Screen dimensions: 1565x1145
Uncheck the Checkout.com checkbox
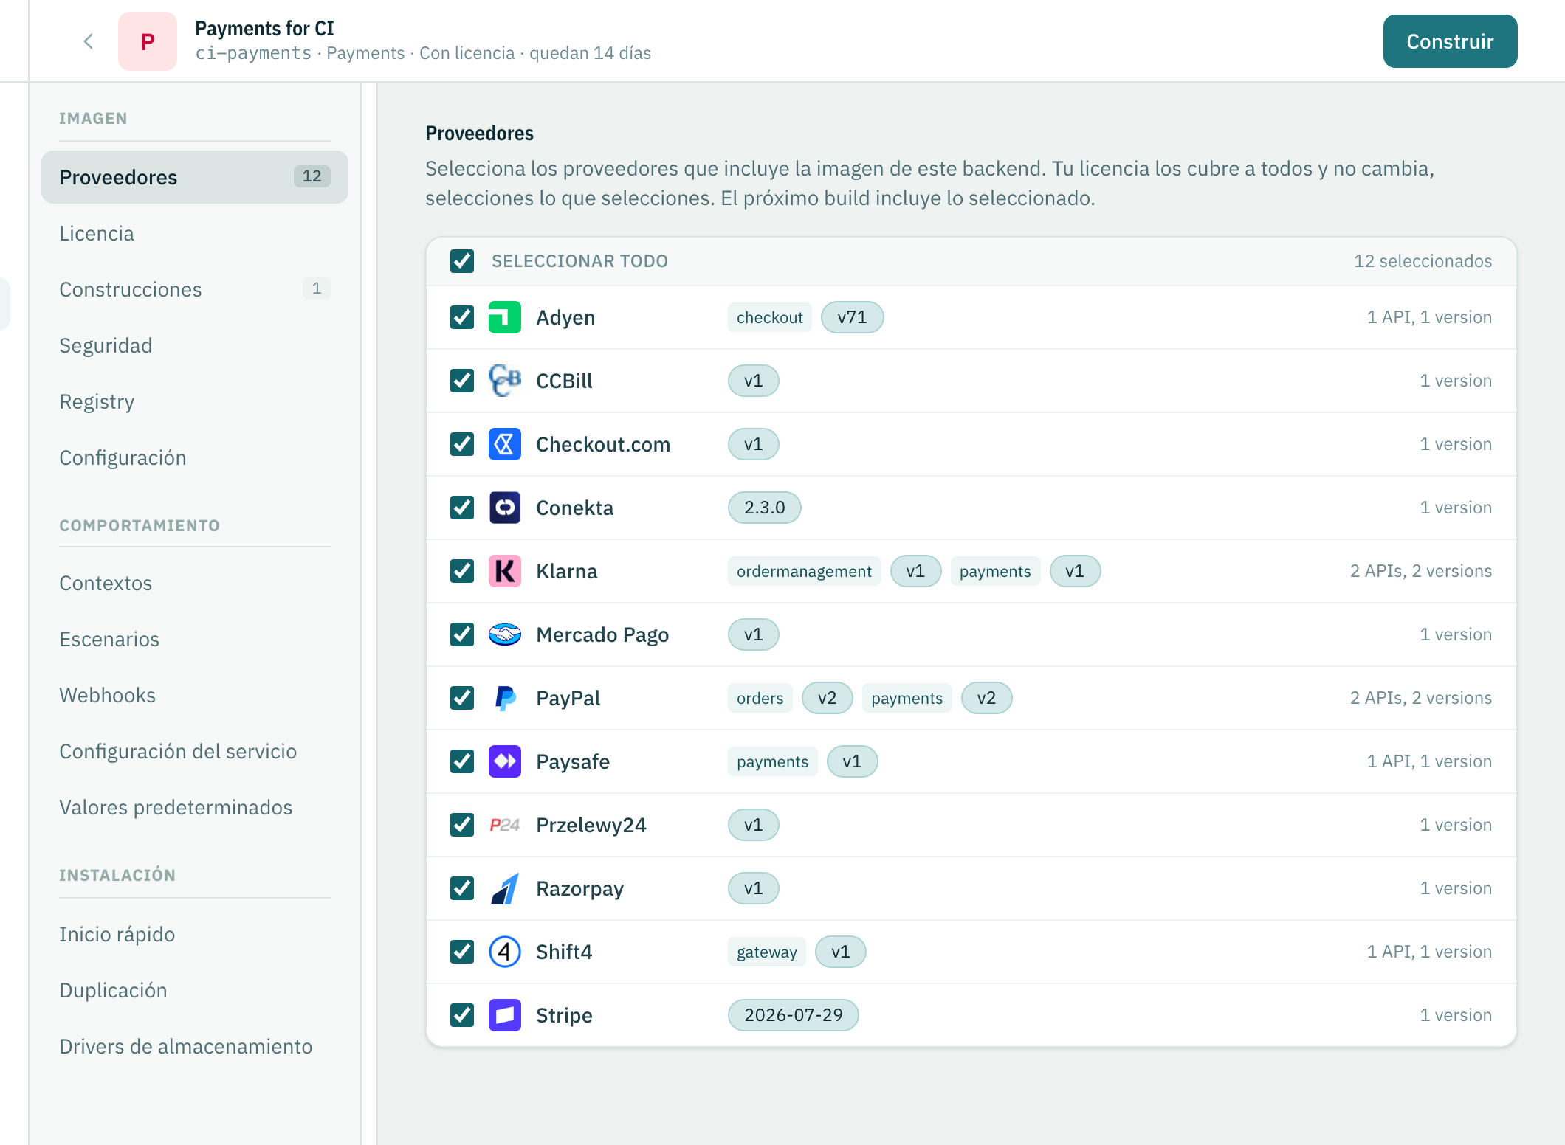click(x=462, y=444)
